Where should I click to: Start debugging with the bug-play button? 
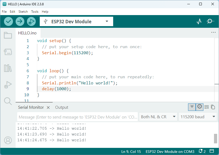pos(31,21)
